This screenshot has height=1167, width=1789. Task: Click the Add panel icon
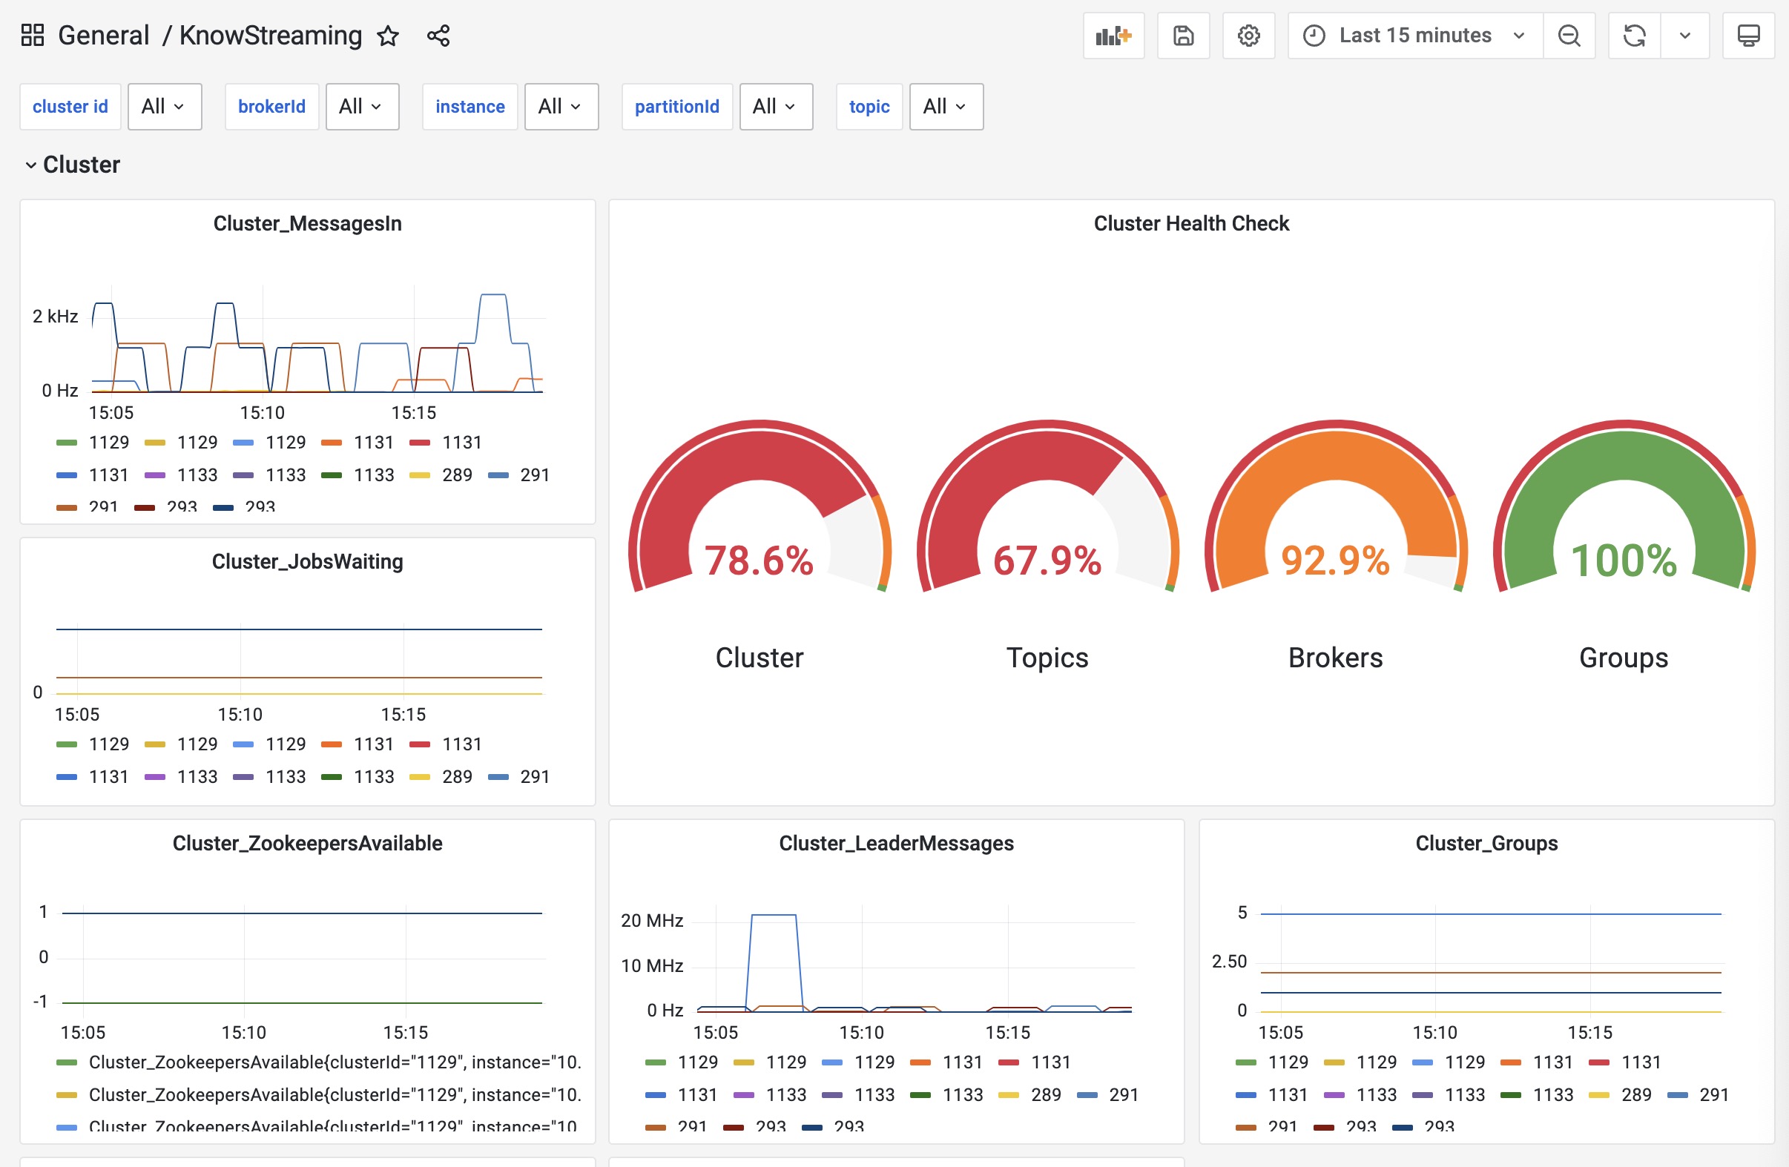(1113, 36)
